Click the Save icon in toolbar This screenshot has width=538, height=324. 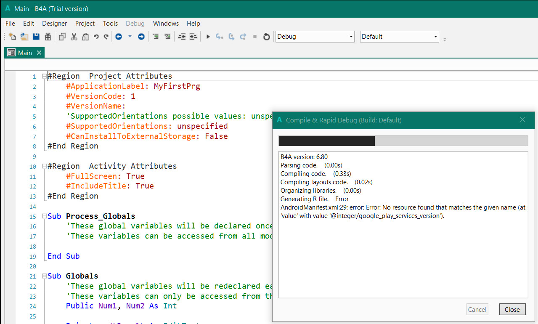36,37
